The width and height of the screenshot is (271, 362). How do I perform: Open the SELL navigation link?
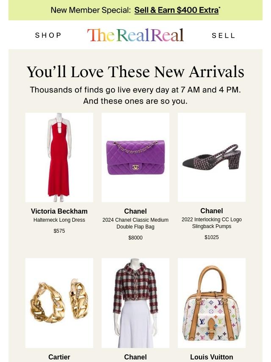coord(223,36)
